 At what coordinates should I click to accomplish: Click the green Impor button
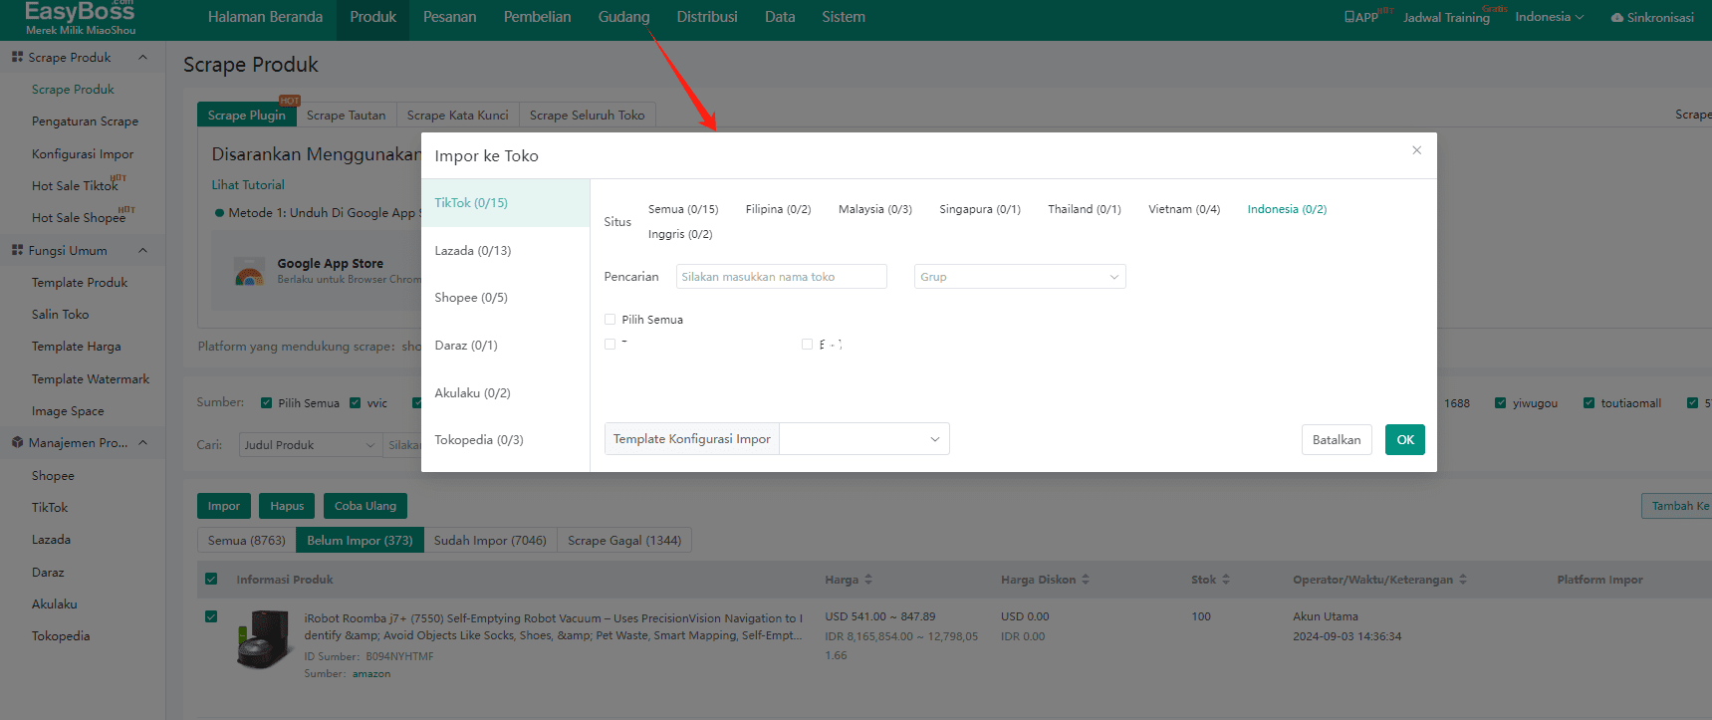click(224, 506)
